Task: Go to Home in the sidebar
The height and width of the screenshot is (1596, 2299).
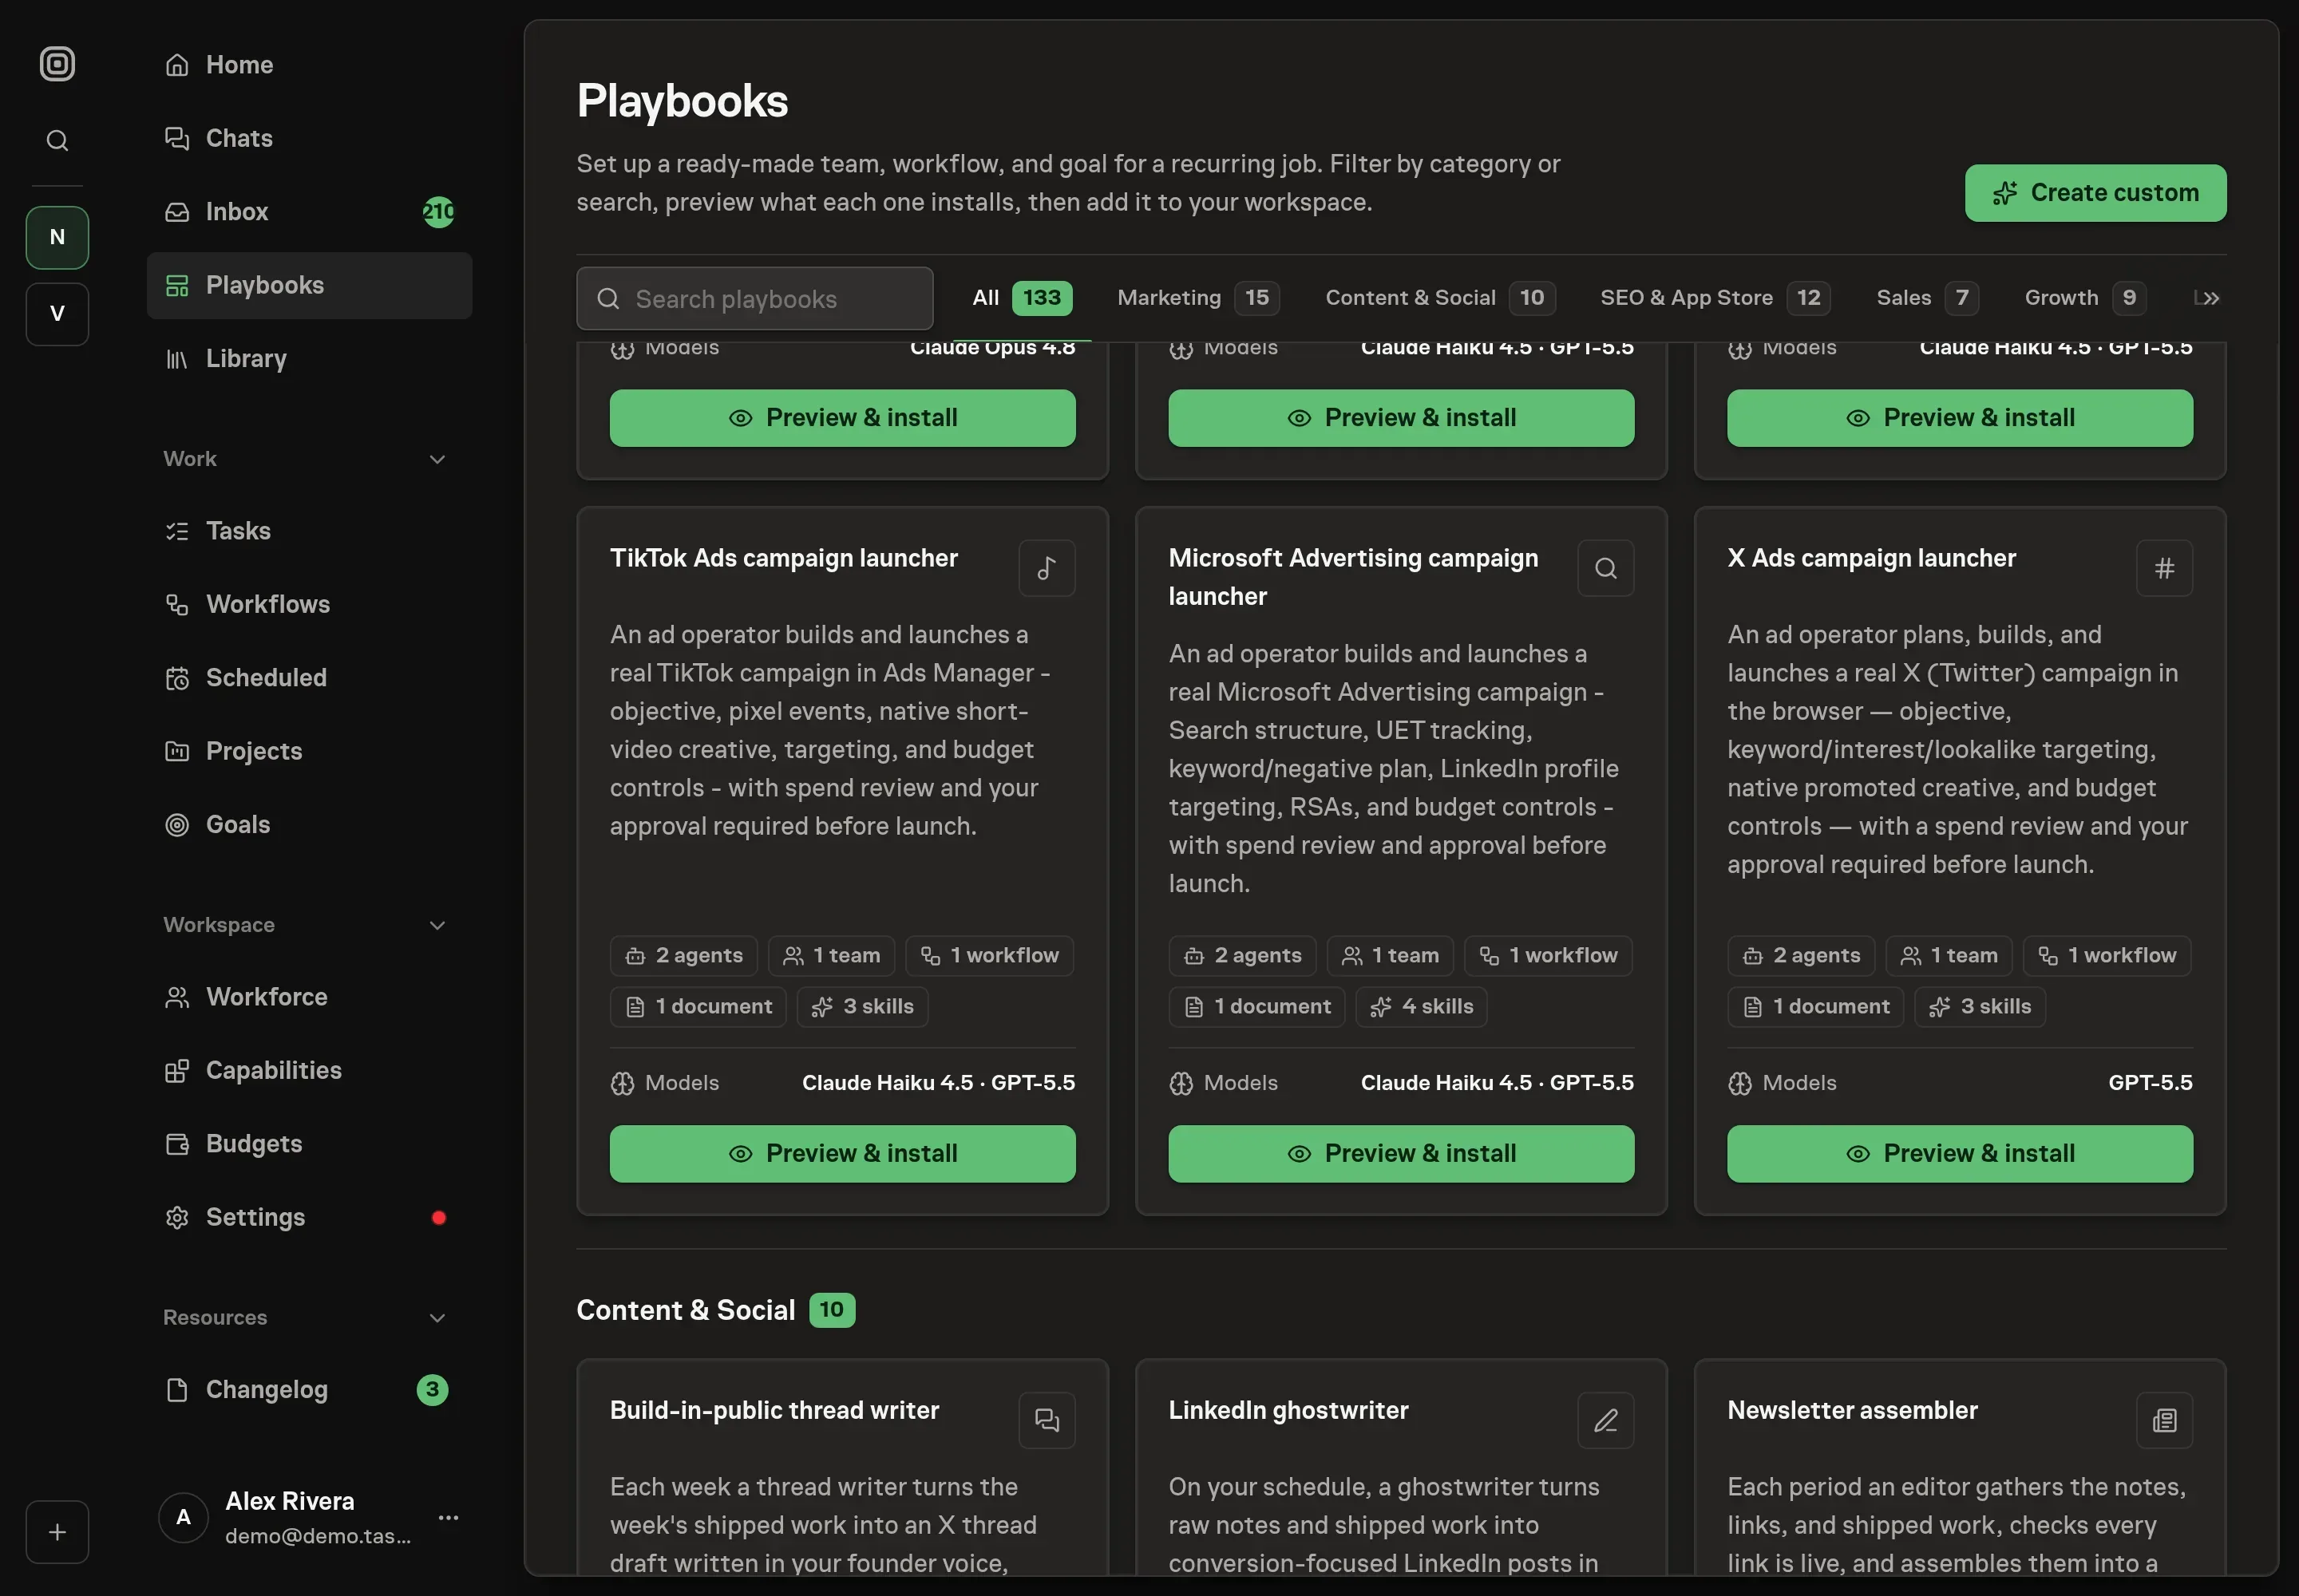Action: coord(309,65)
